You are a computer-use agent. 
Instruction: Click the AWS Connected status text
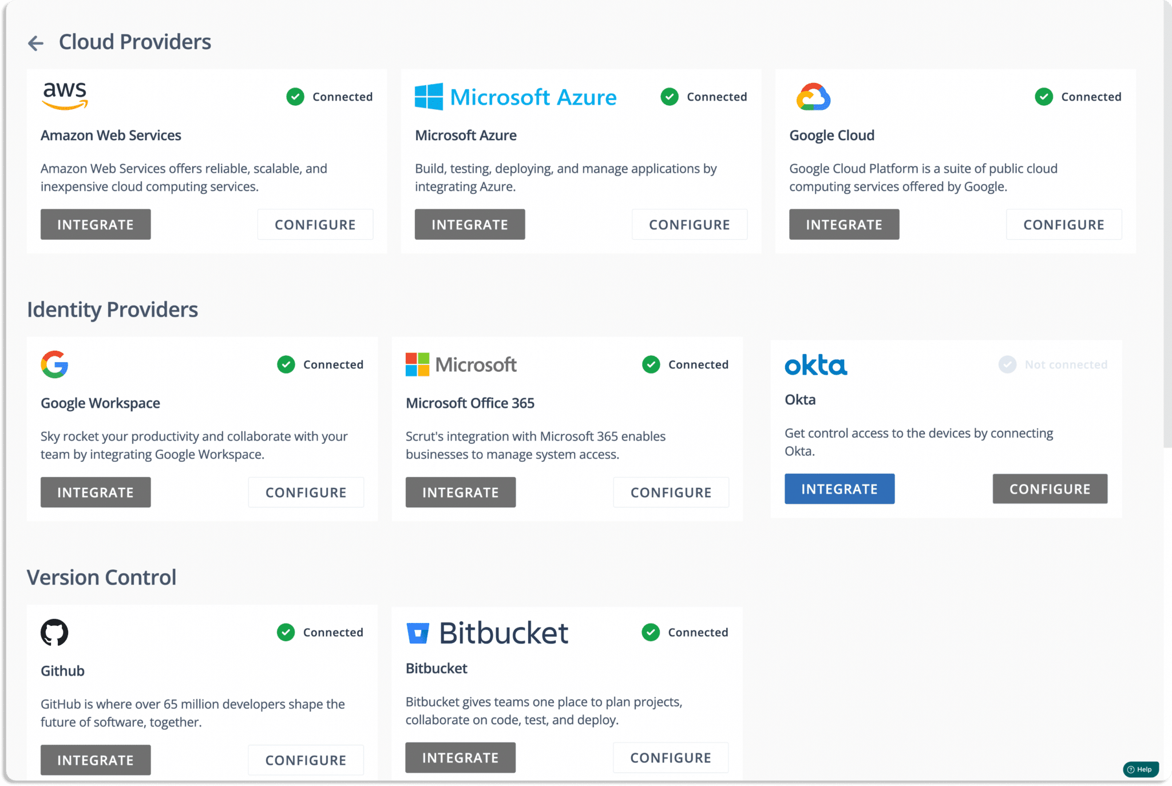[343, 97]
